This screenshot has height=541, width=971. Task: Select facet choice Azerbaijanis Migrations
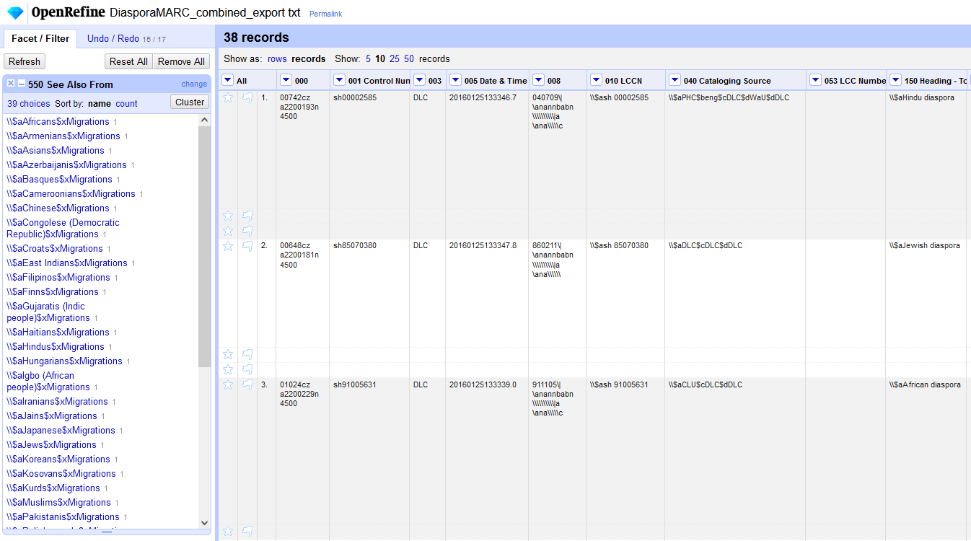66,164
